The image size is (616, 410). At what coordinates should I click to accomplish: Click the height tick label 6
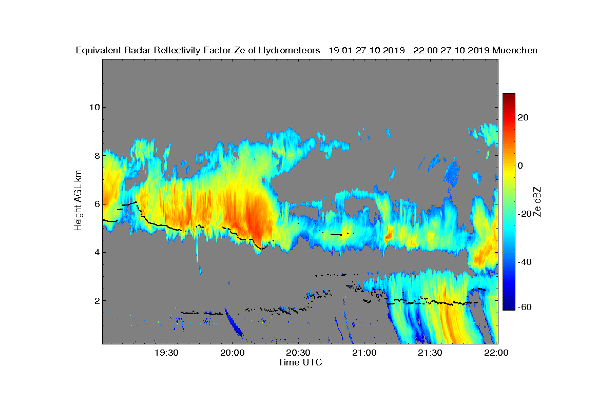point(96,204)
